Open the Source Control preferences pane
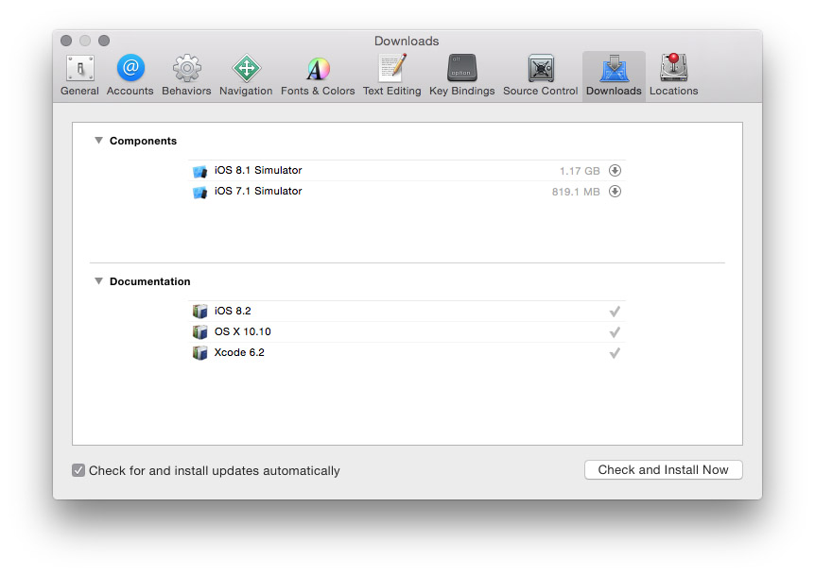 click(541, 76)
